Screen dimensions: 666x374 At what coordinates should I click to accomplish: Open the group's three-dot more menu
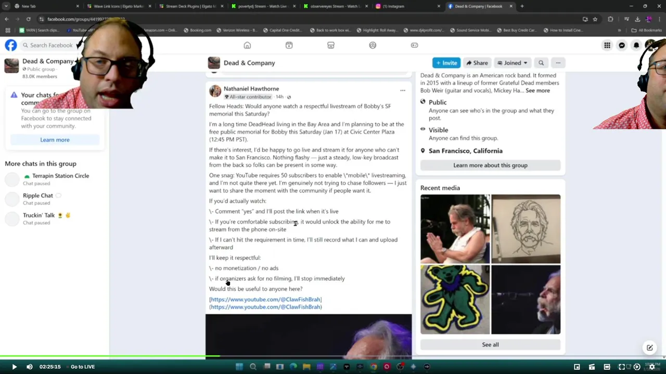[558, 63]
